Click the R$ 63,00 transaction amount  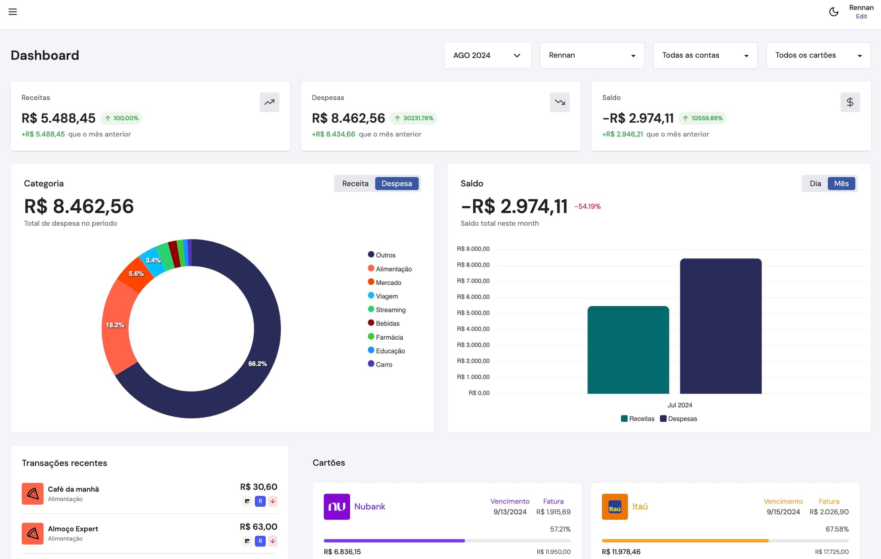coord(259,527)
